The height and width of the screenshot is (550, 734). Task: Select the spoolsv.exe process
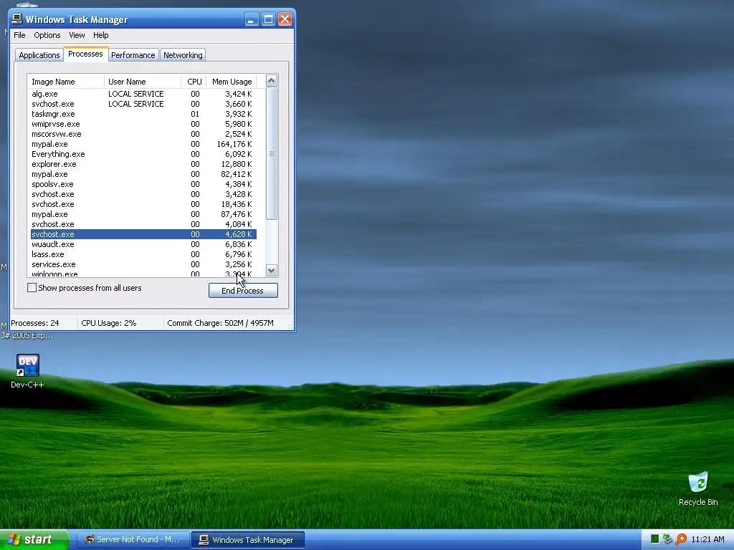click(143, 184)
